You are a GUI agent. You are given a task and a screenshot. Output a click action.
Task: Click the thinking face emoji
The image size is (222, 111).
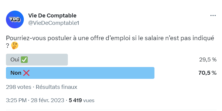coord(15,45)
